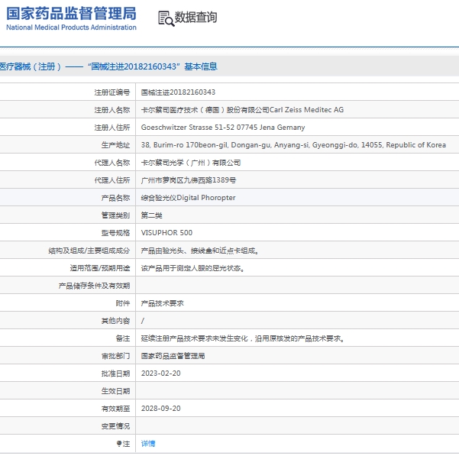Open the 详情 link in the 注 row

click(148, 444)
